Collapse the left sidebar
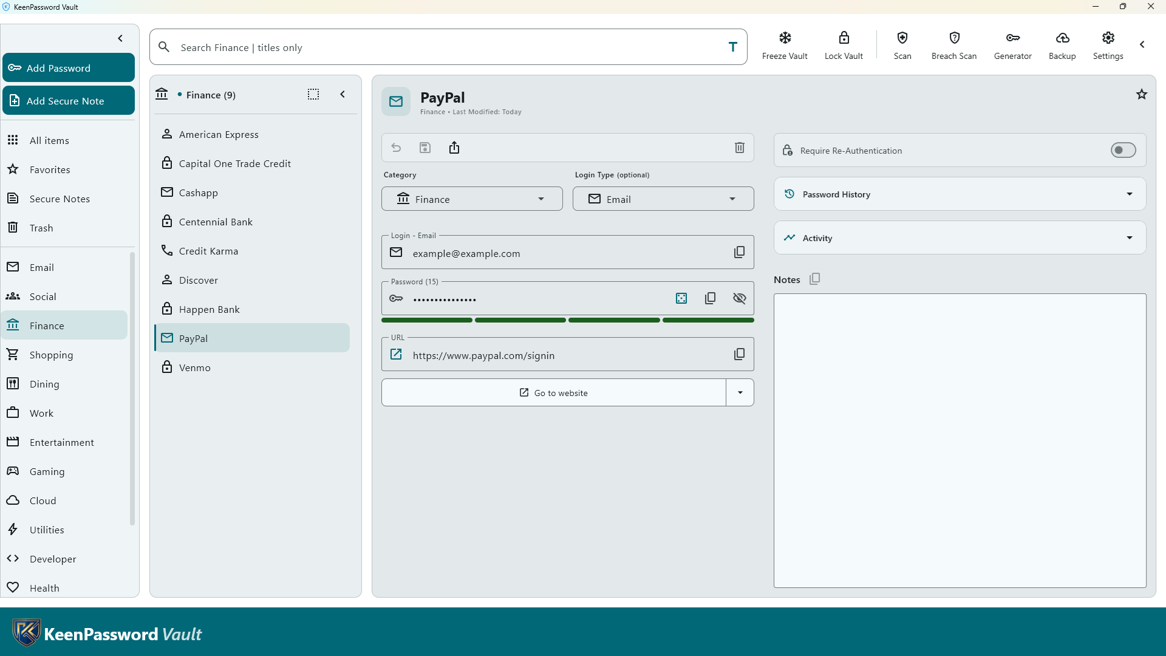 (x=120, y=38)
